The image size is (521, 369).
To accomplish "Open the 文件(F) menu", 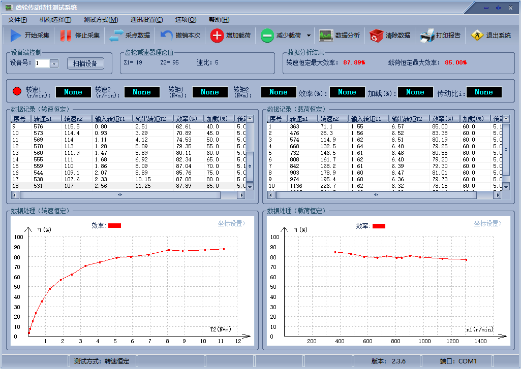I will 17,20.
